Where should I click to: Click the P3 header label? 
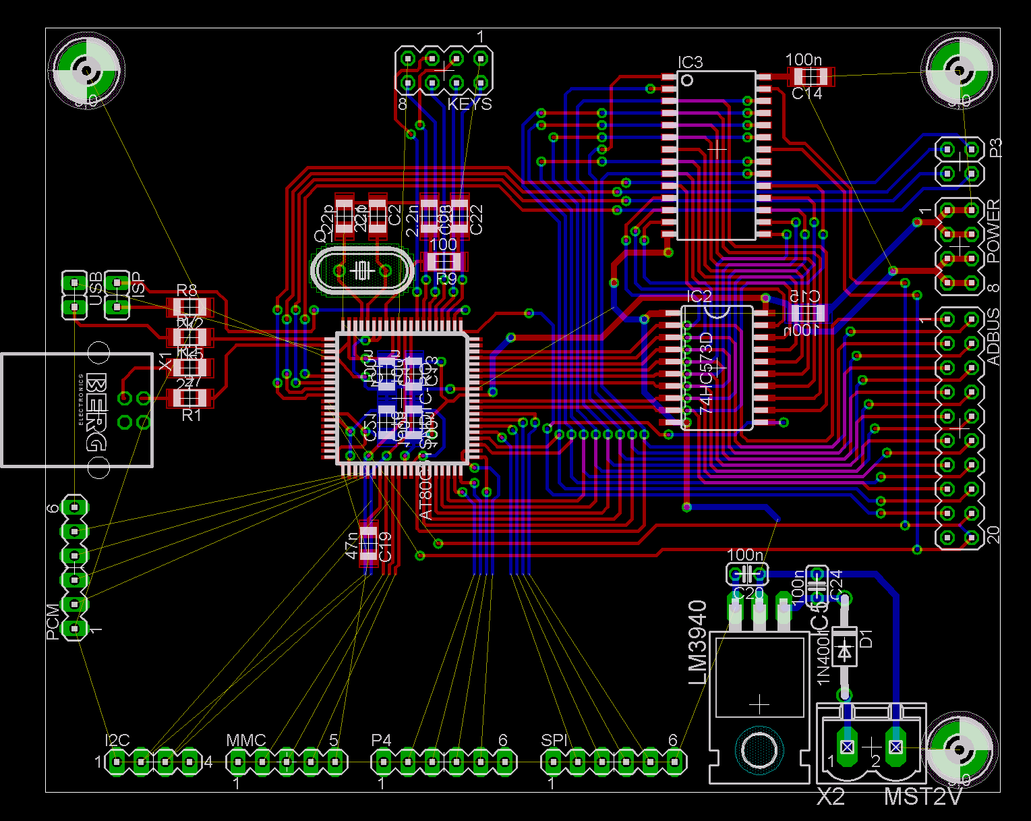pyautogui.click(x=995, y=148)
